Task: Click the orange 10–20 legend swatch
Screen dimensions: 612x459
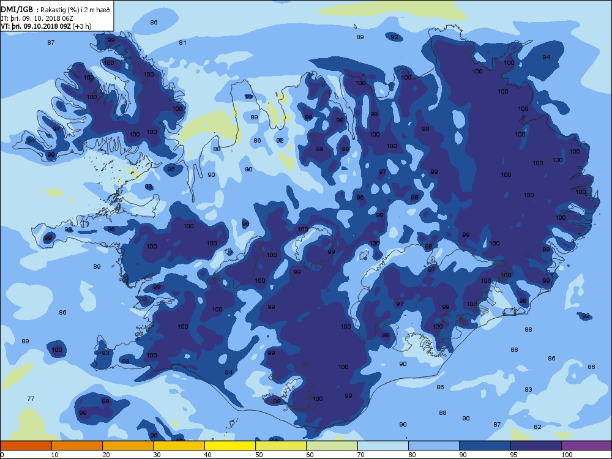Action: point(77,446)
